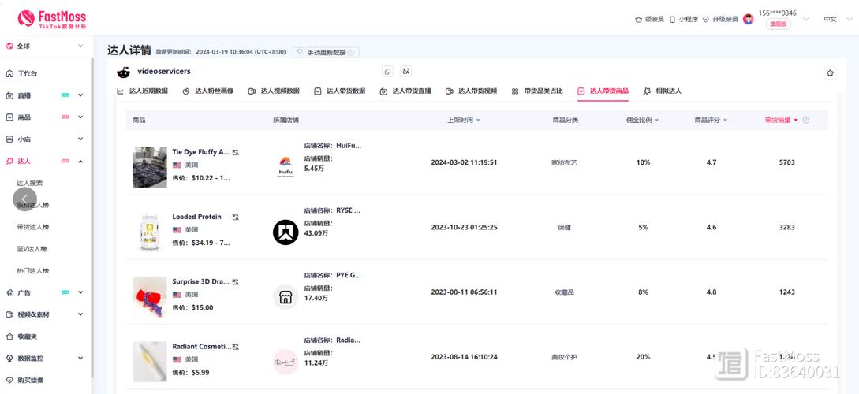The width and height of the screenshot is (859, 394).
Task: Select 带货达人榜 in the sidebar
Action: point(33,227)
